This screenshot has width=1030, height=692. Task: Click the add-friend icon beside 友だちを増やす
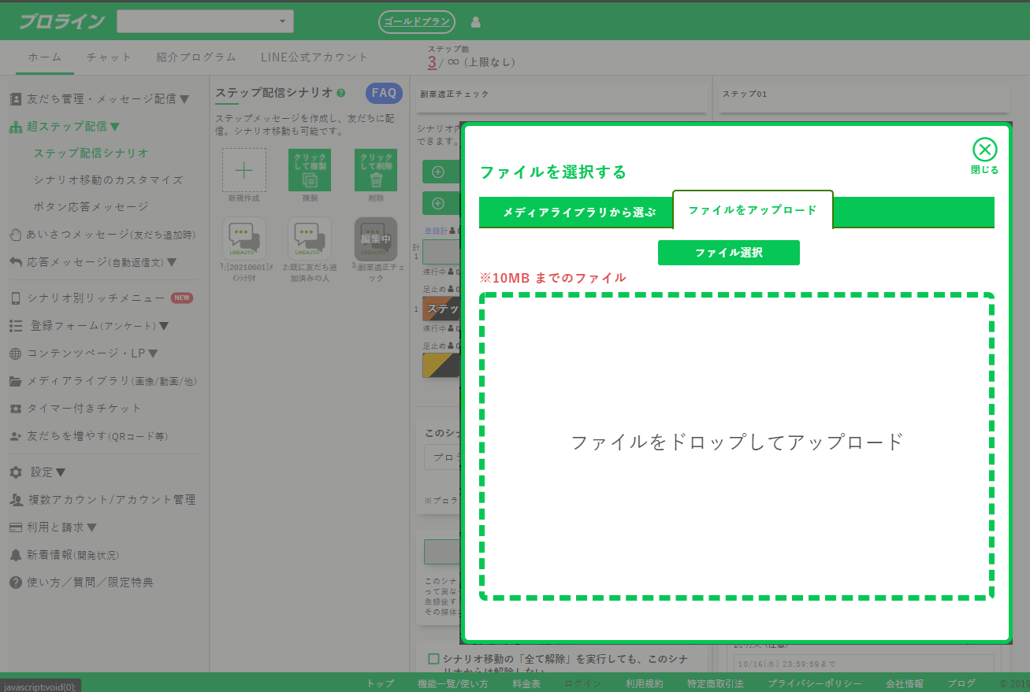(16, 436)
